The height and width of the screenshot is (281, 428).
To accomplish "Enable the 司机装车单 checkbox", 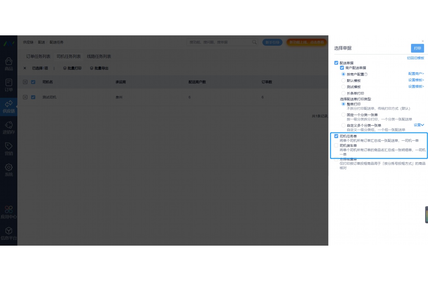I will [x=336, y=145].
